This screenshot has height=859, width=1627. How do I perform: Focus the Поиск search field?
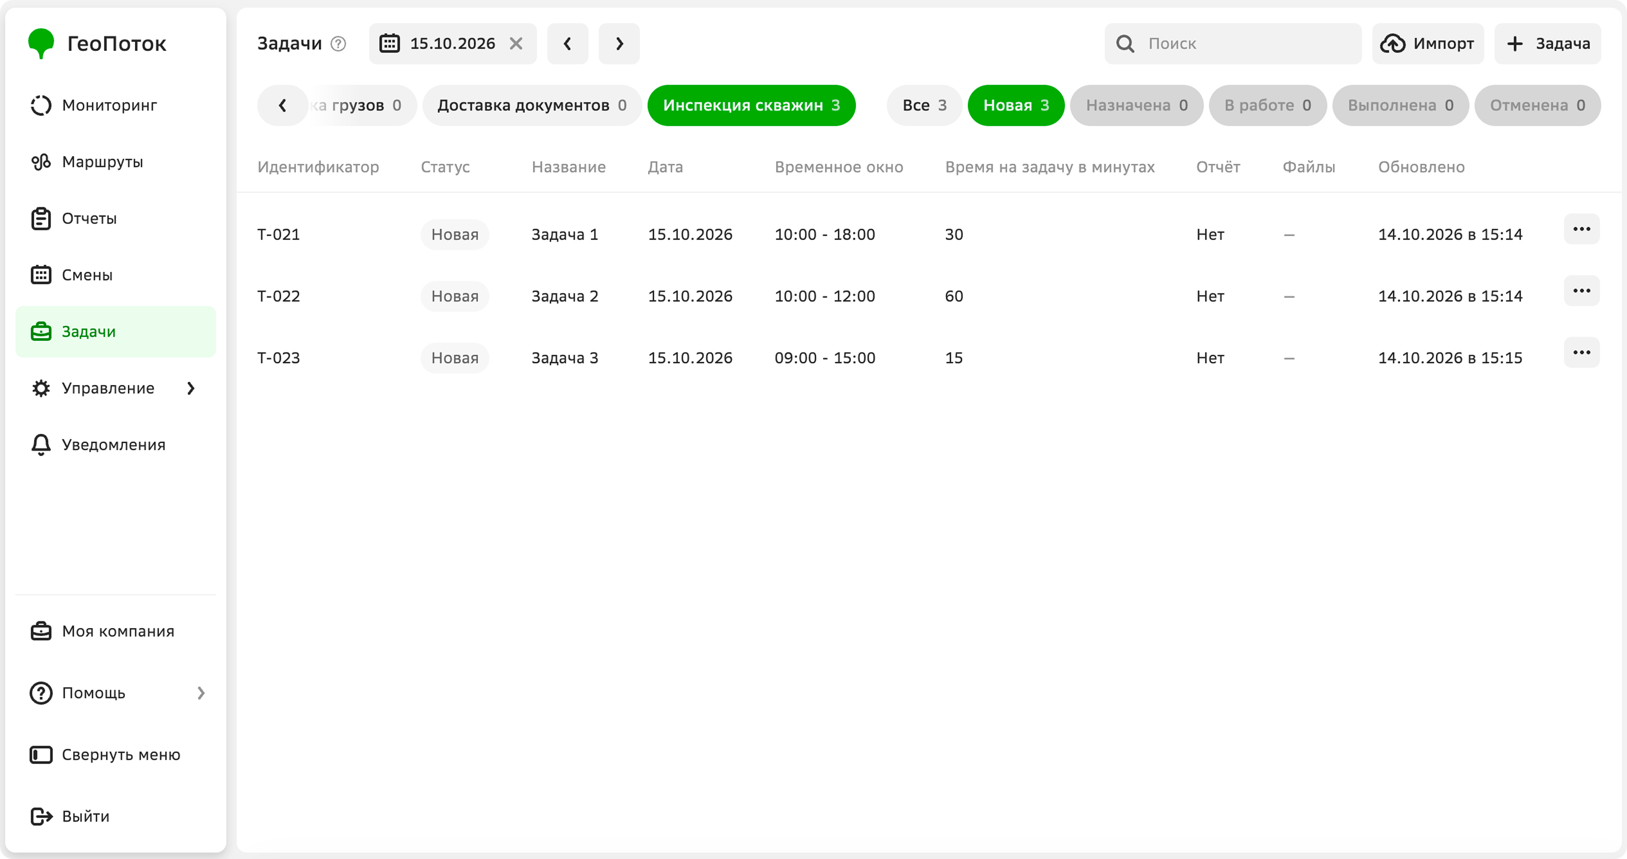click(x=1233, y=44)
